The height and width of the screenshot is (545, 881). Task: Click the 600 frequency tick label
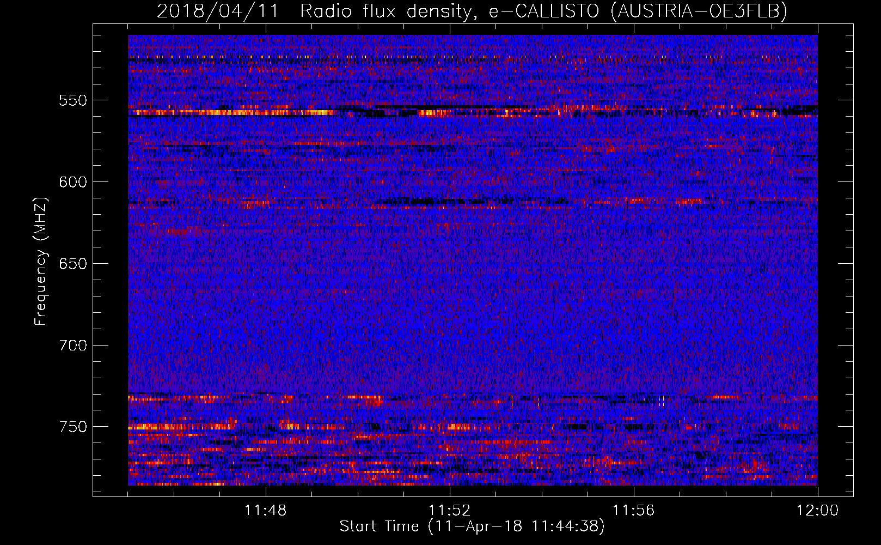click(x=73, y=182)
